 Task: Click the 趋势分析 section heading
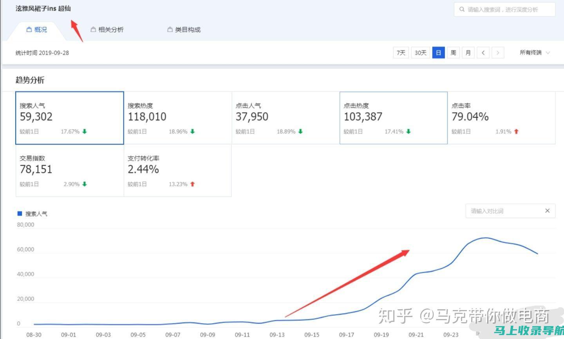(x=30, y=80)
